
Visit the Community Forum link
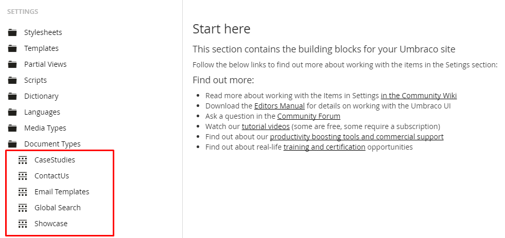point(308,116)
